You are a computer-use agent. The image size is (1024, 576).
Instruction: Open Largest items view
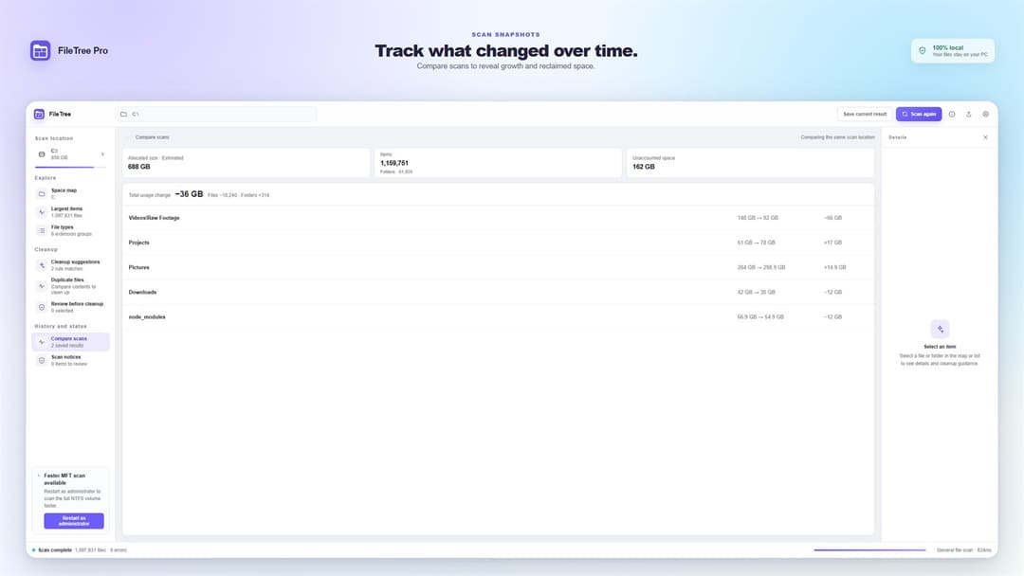coord(70,212)
